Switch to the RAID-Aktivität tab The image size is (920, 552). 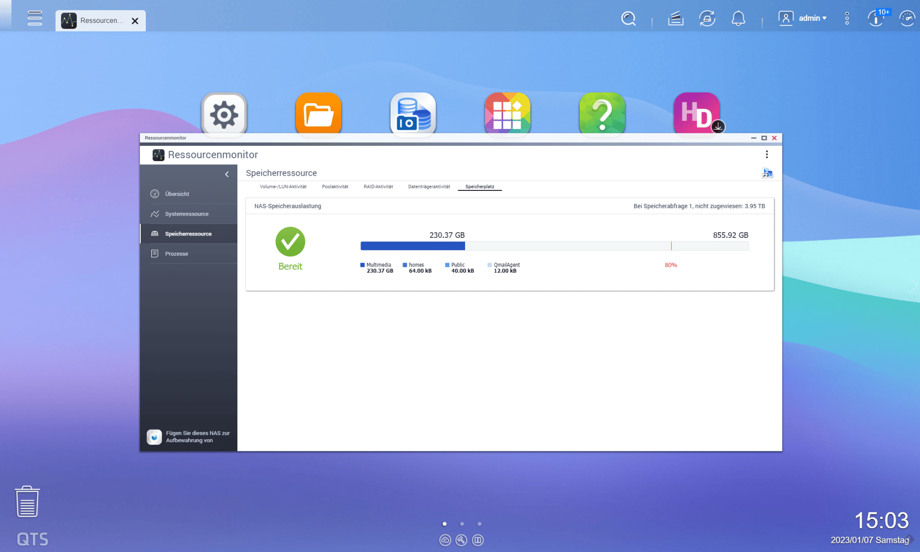pos(378,187)
